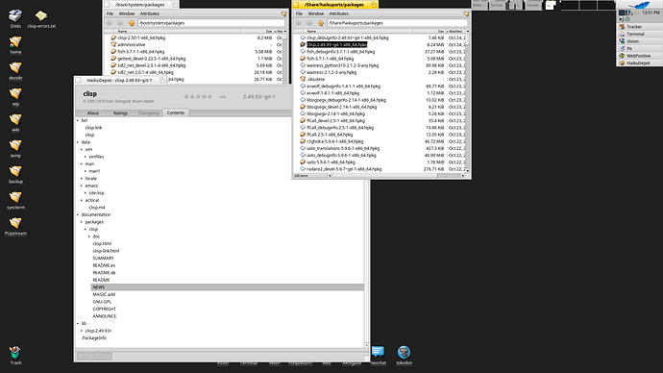Click the path field showing /Share/haikuports/packages

click(x=397, y=23)
